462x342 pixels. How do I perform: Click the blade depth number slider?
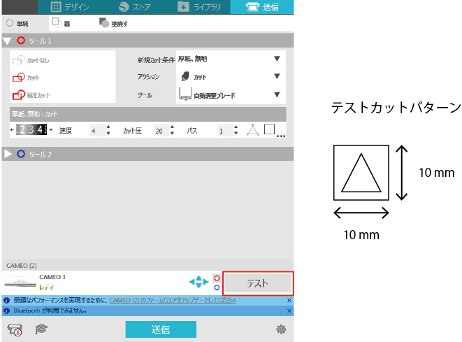31,130
